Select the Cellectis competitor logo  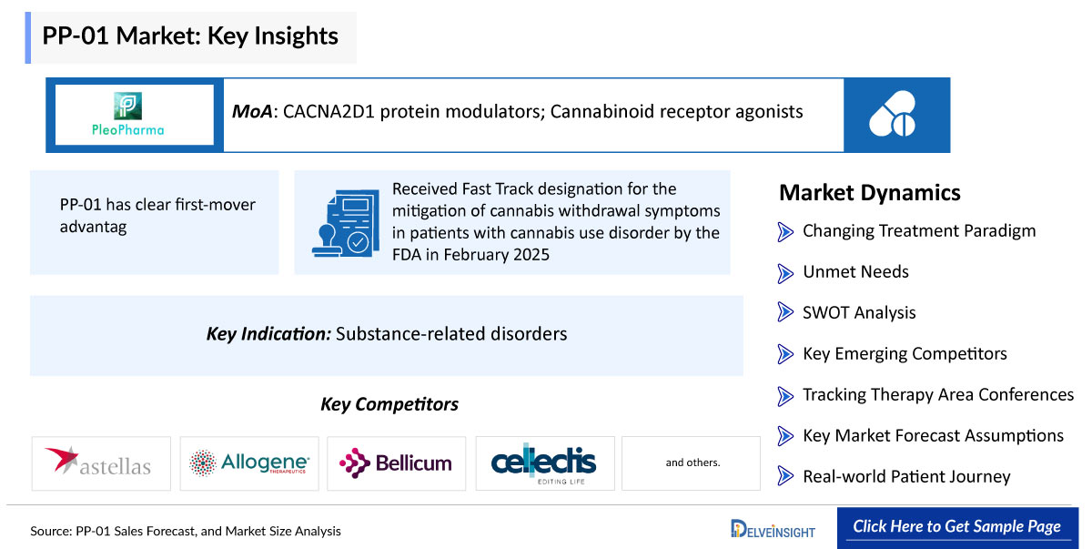pos(544,463)
